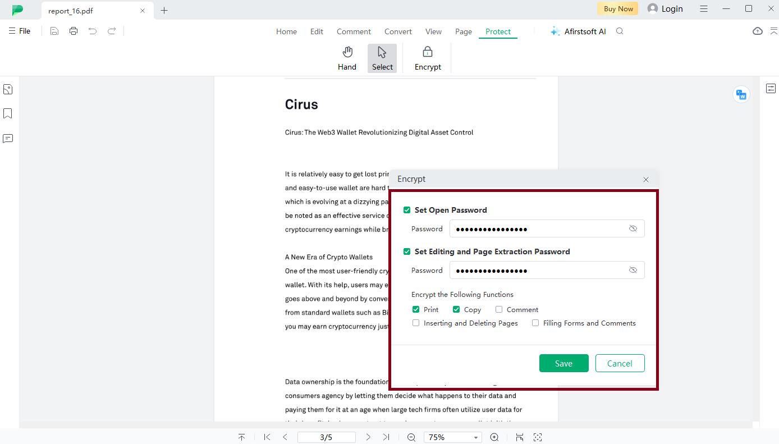Image resolution: width=779 pixels, height=444 pixels.
Task: Open the hamburger menu beside Login
Action: point(704,8)
